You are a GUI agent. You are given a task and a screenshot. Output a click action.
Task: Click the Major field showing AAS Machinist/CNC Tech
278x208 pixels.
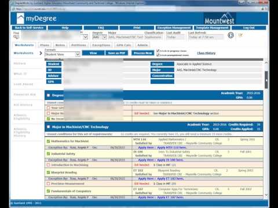point(126,37)
